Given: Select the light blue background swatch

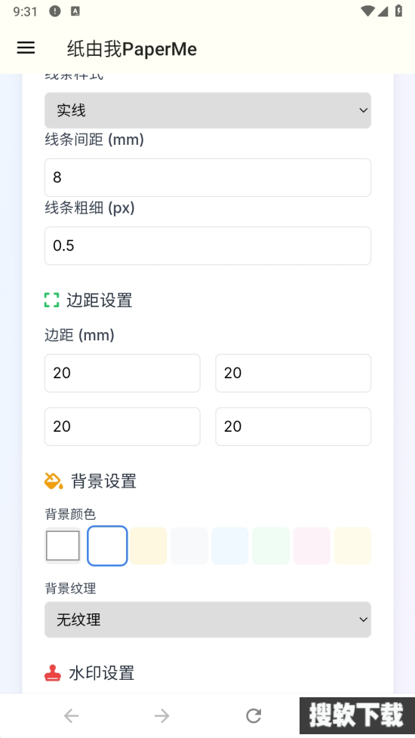Looking at the screenshot, I should 230,546.
